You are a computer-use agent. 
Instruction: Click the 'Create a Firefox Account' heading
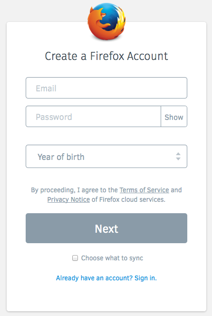106,56
